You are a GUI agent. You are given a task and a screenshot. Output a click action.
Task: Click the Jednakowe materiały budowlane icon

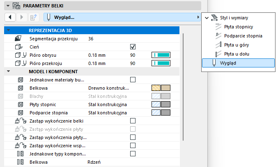point(21,80)
